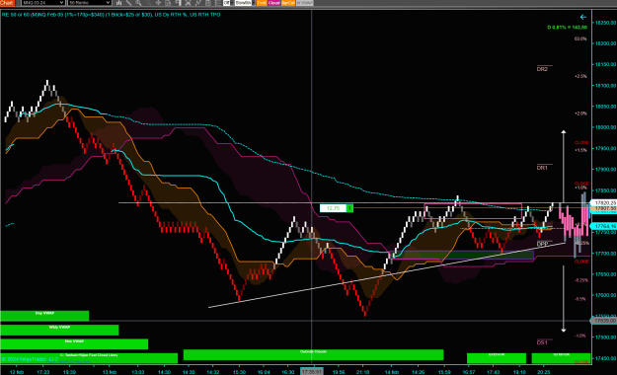
Task: Click the list icon before Off box
Action: 218,3
